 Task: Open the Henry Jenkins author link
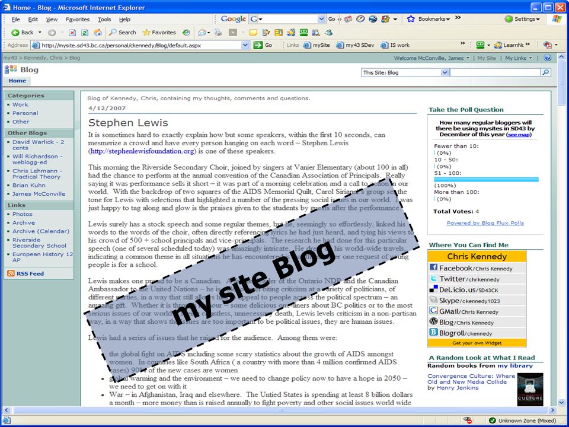[457, 388]
